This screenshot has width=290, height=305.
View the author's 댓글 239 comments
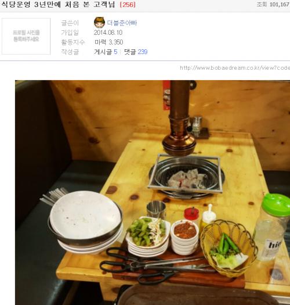(136, 52)
